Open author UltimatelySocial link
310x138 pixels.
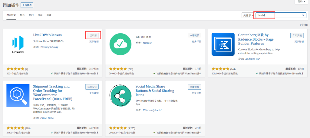click(152, 110)
